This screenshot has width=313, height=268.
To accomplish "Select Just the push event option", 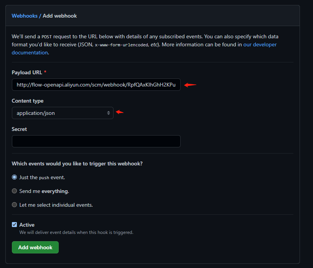I will click(x=14, y=177).
